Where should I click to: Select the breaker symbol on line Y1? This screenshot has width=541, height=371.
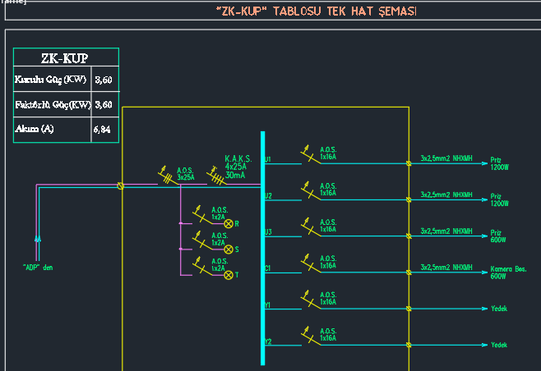click(311, 300)
